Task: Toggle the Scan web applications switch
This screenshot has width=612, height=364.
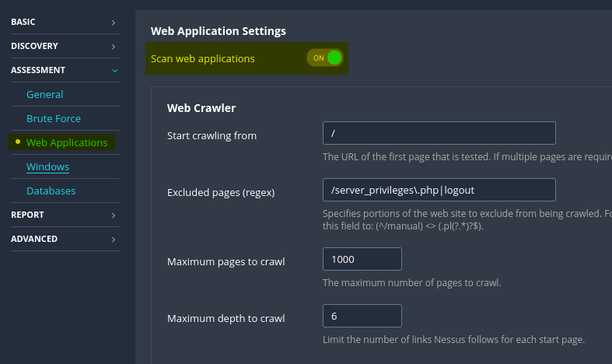Action: [x=324, y=58]
